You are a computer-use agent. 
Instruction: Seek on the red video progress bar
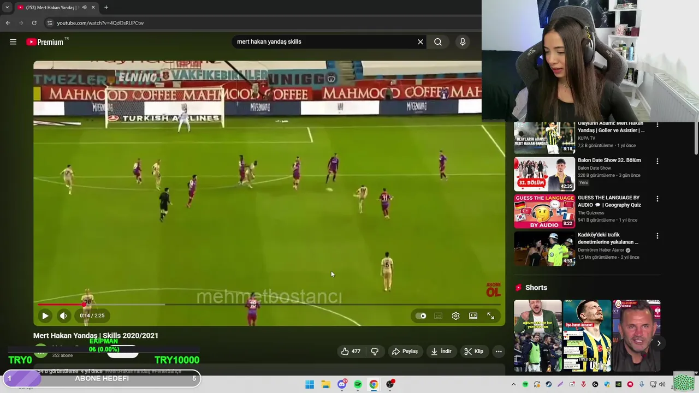pos(269,304)
